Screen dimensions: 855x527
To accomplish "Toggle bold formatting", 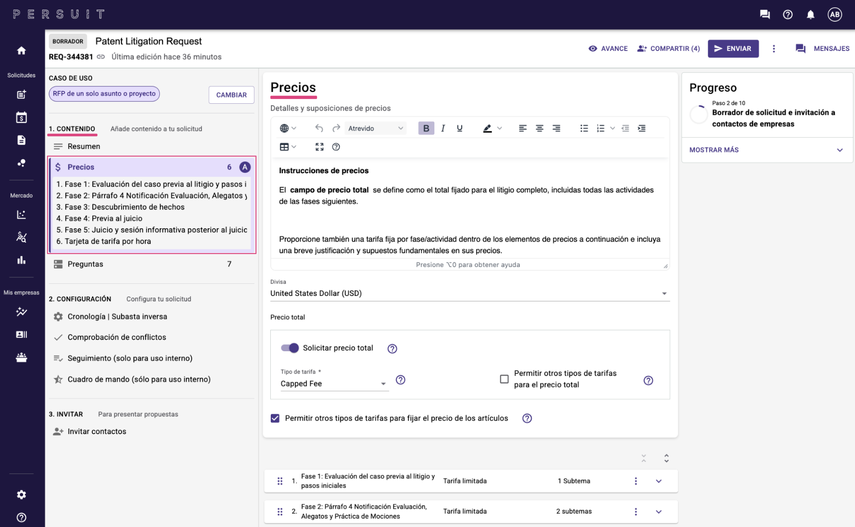I will tap(426, 128).
